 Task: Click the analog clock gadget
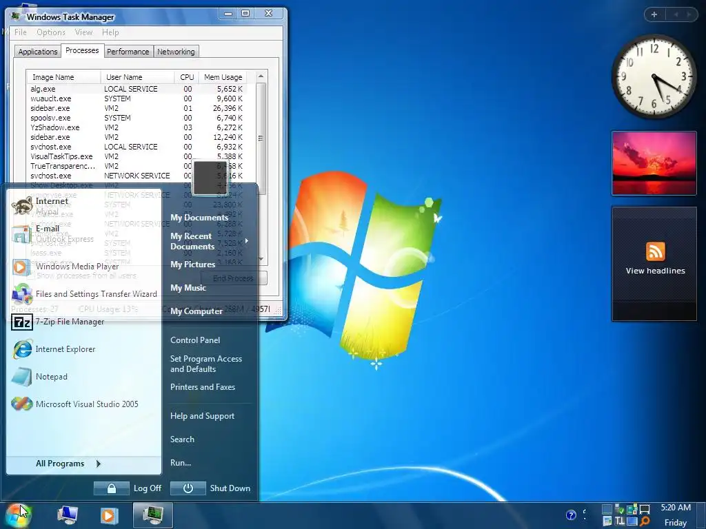654,76
